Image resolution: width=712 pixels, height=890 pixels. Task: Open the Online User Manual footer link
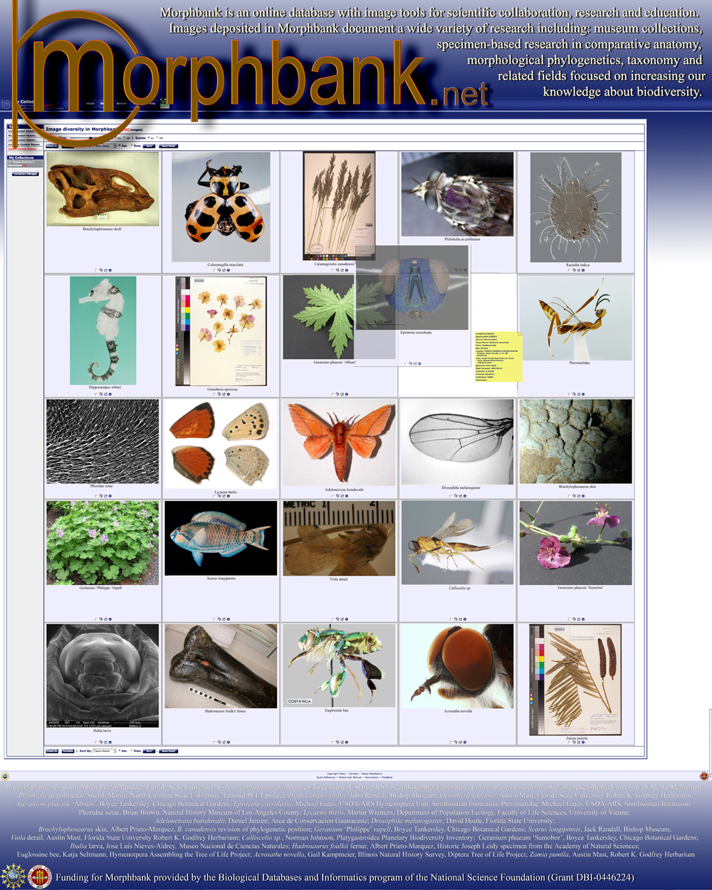[x=350, y=777]
